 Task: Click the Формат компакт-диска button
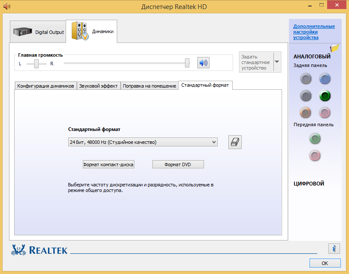(x=109, y=164)
